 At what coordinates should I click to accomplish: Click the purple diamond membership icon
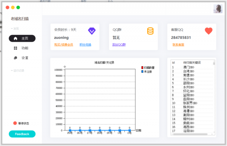(92, 31)
